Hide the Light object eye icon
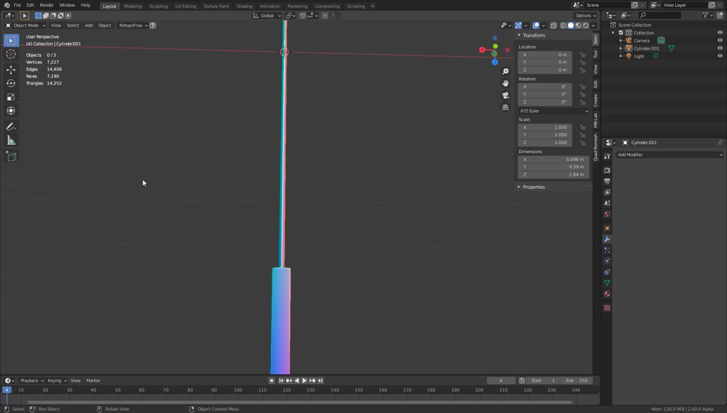Image resolution: width=727 pixels, height=413 pixels. [x=720, y=56]
